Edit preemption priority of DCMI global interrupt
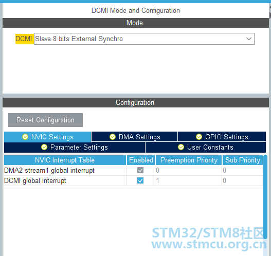This screenshot has width=271, height=256. (x=188, y=180)
